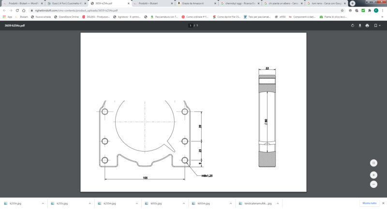Screen dimensions: 387x209
Task: Bookmark this page with the star icon
Action: pyautogui.click(x=342, y=10)
